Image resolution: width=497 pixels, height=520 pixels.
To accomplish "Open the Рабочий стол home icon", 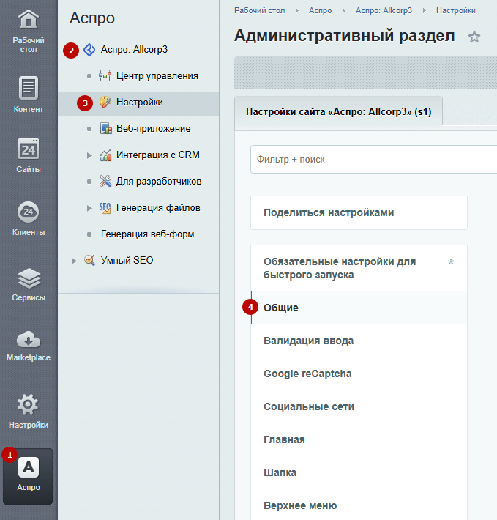I will pos(29,19).
